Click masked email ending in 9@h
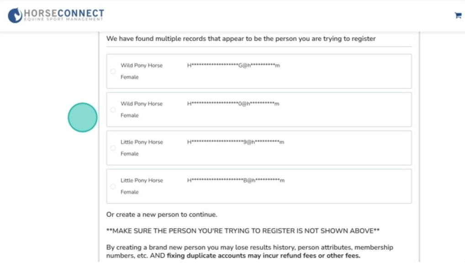This screenshot has width=465, height=266. 236,142
